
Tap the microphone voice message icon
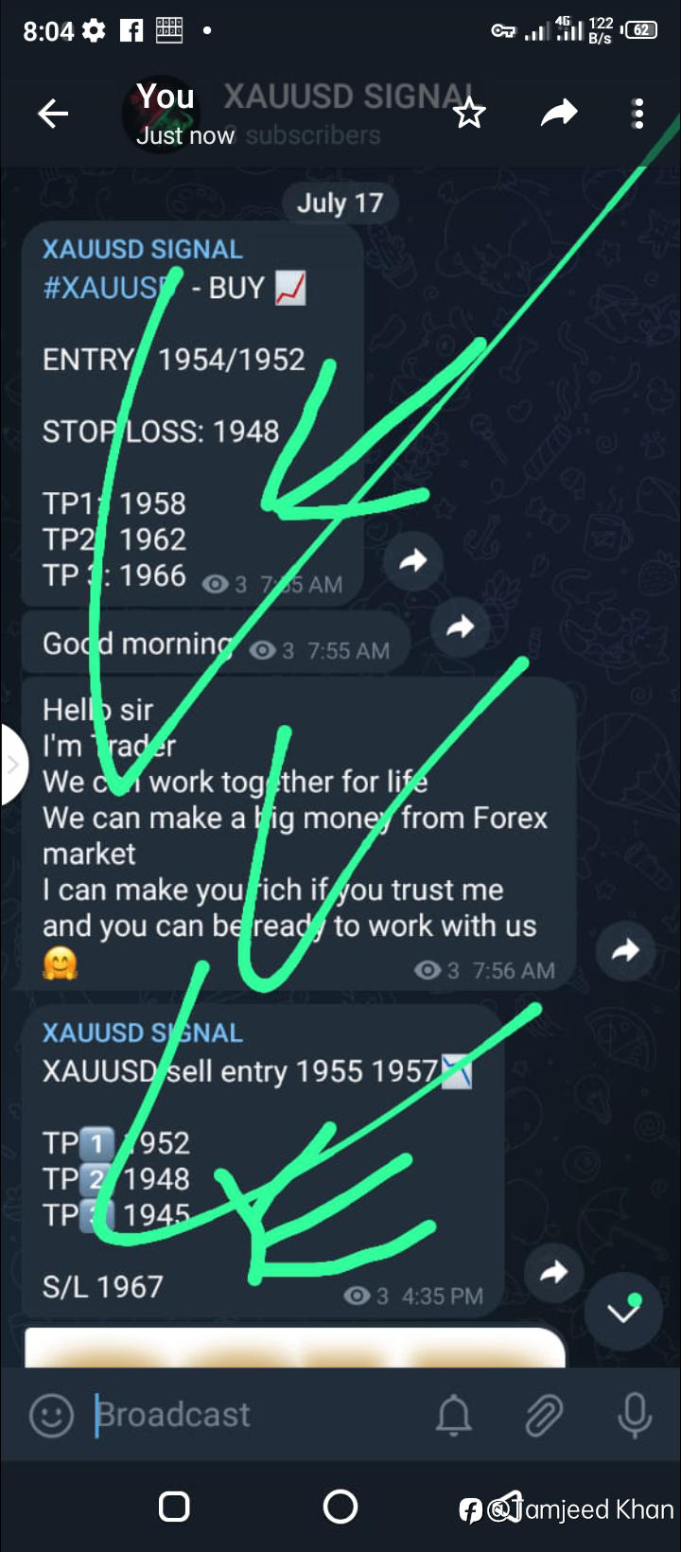click(635, 1416)
